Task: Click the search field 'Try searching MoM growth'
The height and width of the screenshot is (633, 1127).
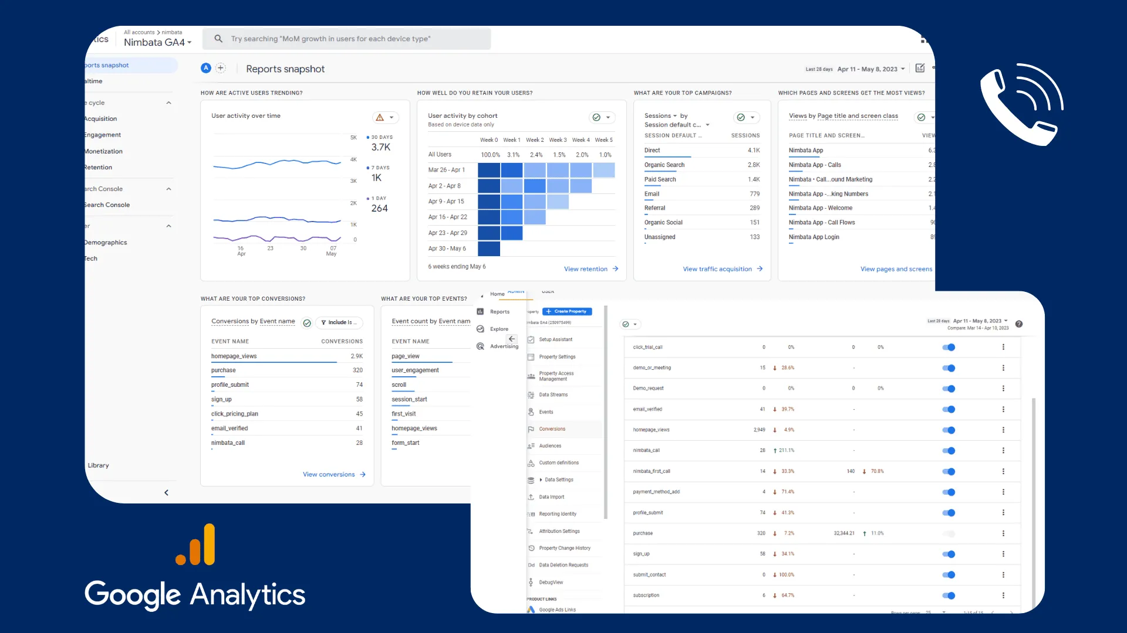Action: pyautogui.click(x=347, y=39)
